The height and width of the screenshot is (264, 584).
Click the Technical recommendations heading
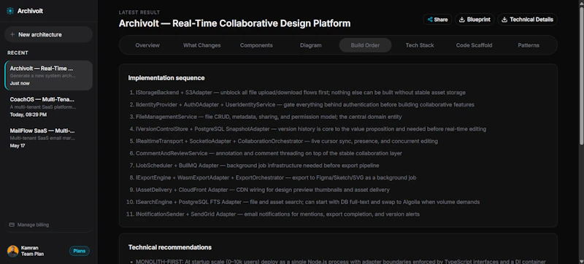(x=170, y=247)
